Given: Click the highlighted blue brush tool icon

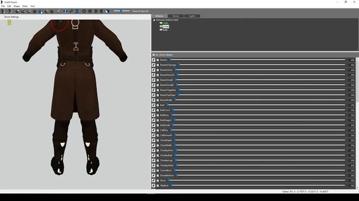Looking at the screenshot, I should (40, 11).
